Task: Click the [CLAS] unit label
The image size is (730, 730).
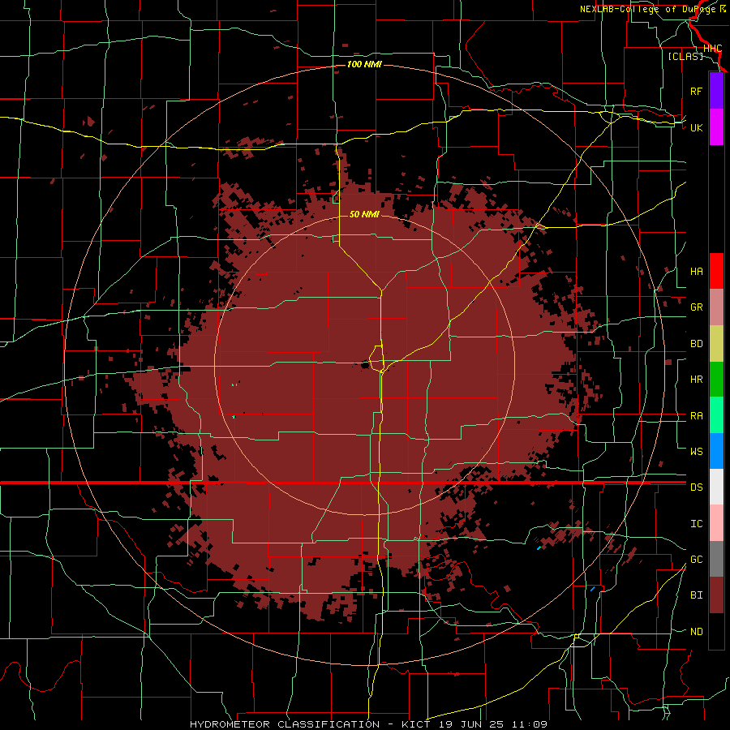Action: click(685, 56)
